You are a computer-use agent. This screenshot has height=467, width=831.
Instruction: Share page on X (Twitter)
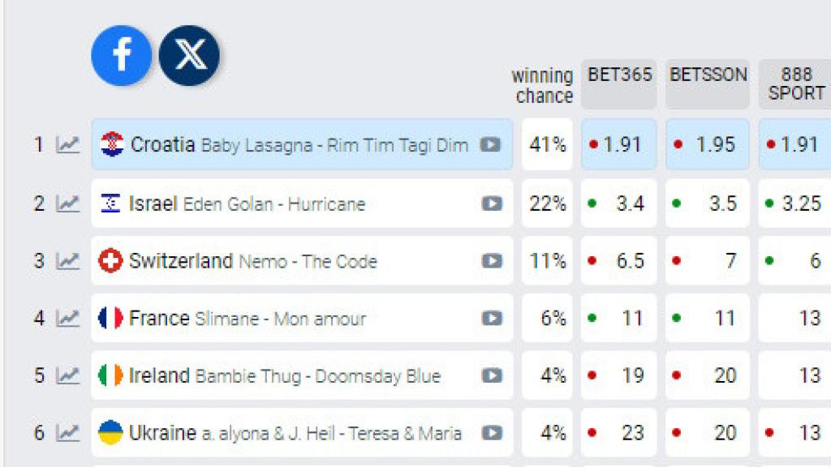click(x=189, y=55)
